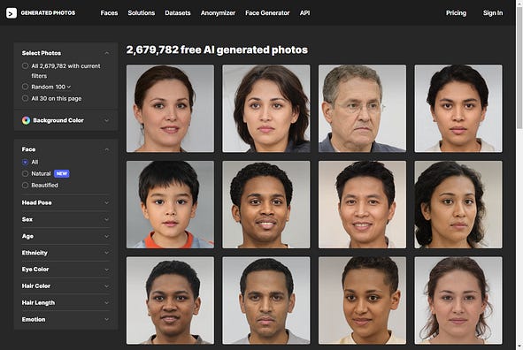Click the Background Color rainbow circle icon
The image size is (523, 350).
pyautogui.click(x=26, y=120)
